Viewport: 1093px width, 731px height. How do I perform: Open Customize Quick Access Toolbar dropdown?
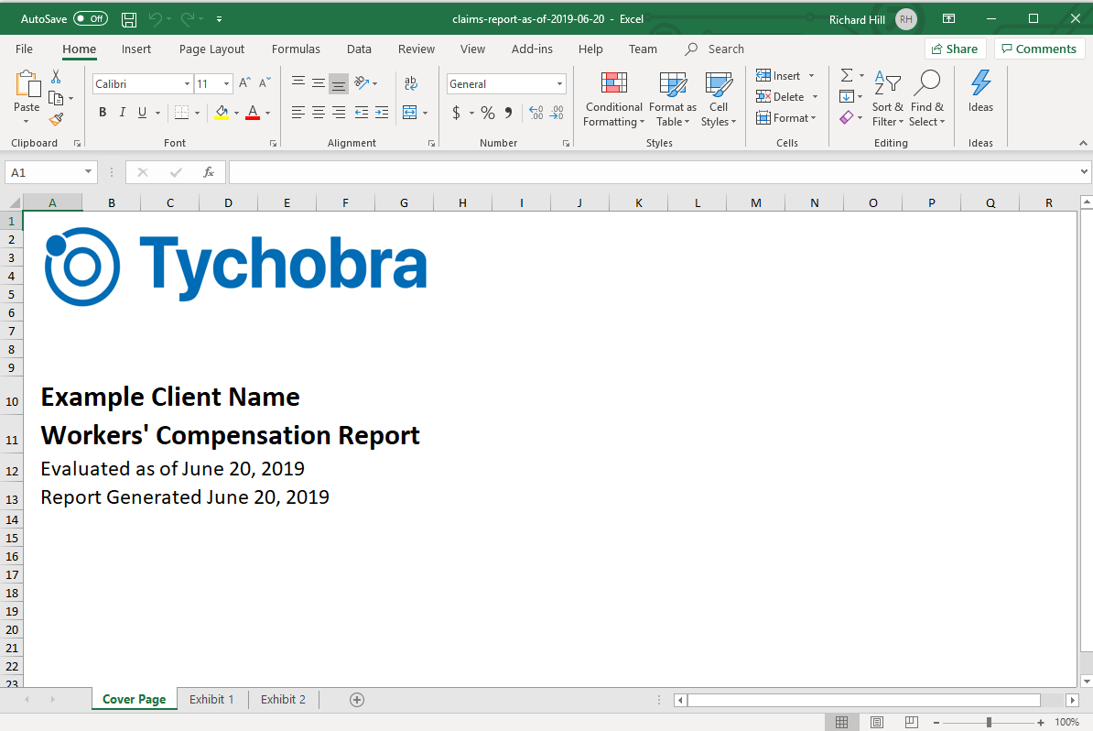coord(220,19)
